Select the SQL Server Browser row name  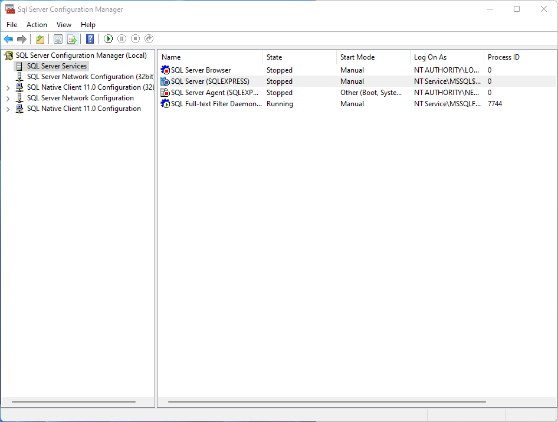(x=201, y=70)
